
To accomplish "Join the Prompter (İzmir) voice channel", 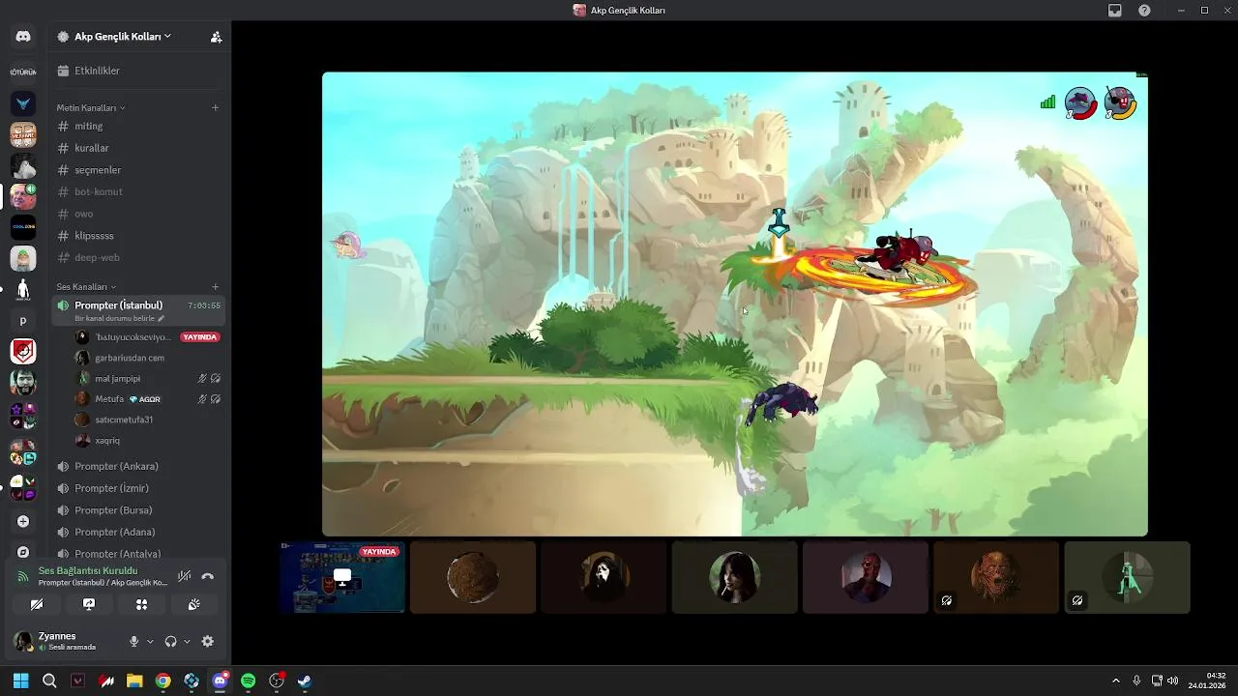I will pyautogui.click(x=138, y=488).
